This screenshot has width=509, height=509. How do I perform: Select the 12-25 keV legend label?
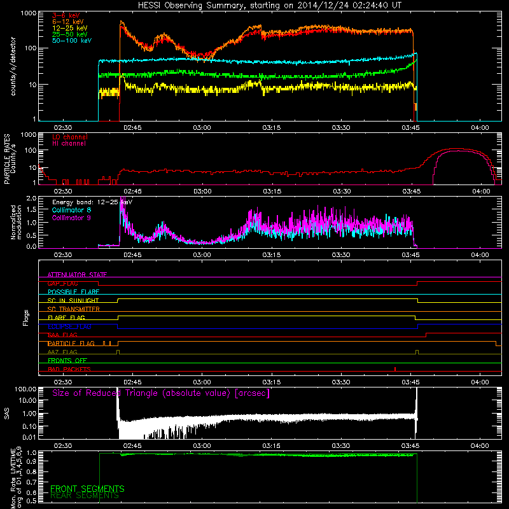point(70,28)
